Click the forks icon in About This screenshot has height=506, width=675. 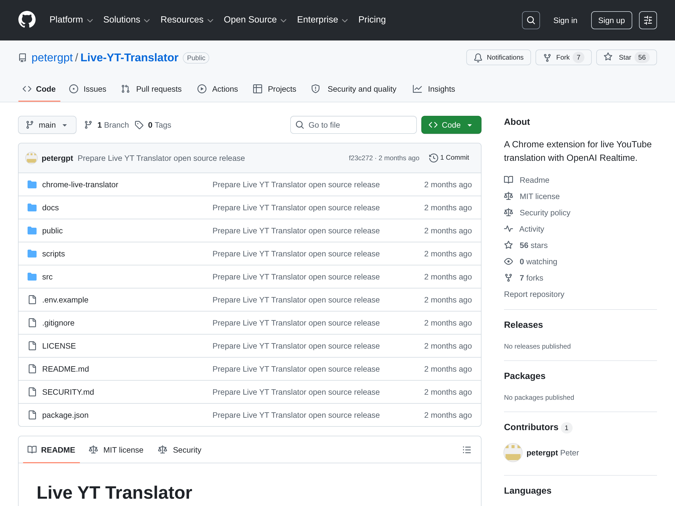click(508, 277)
